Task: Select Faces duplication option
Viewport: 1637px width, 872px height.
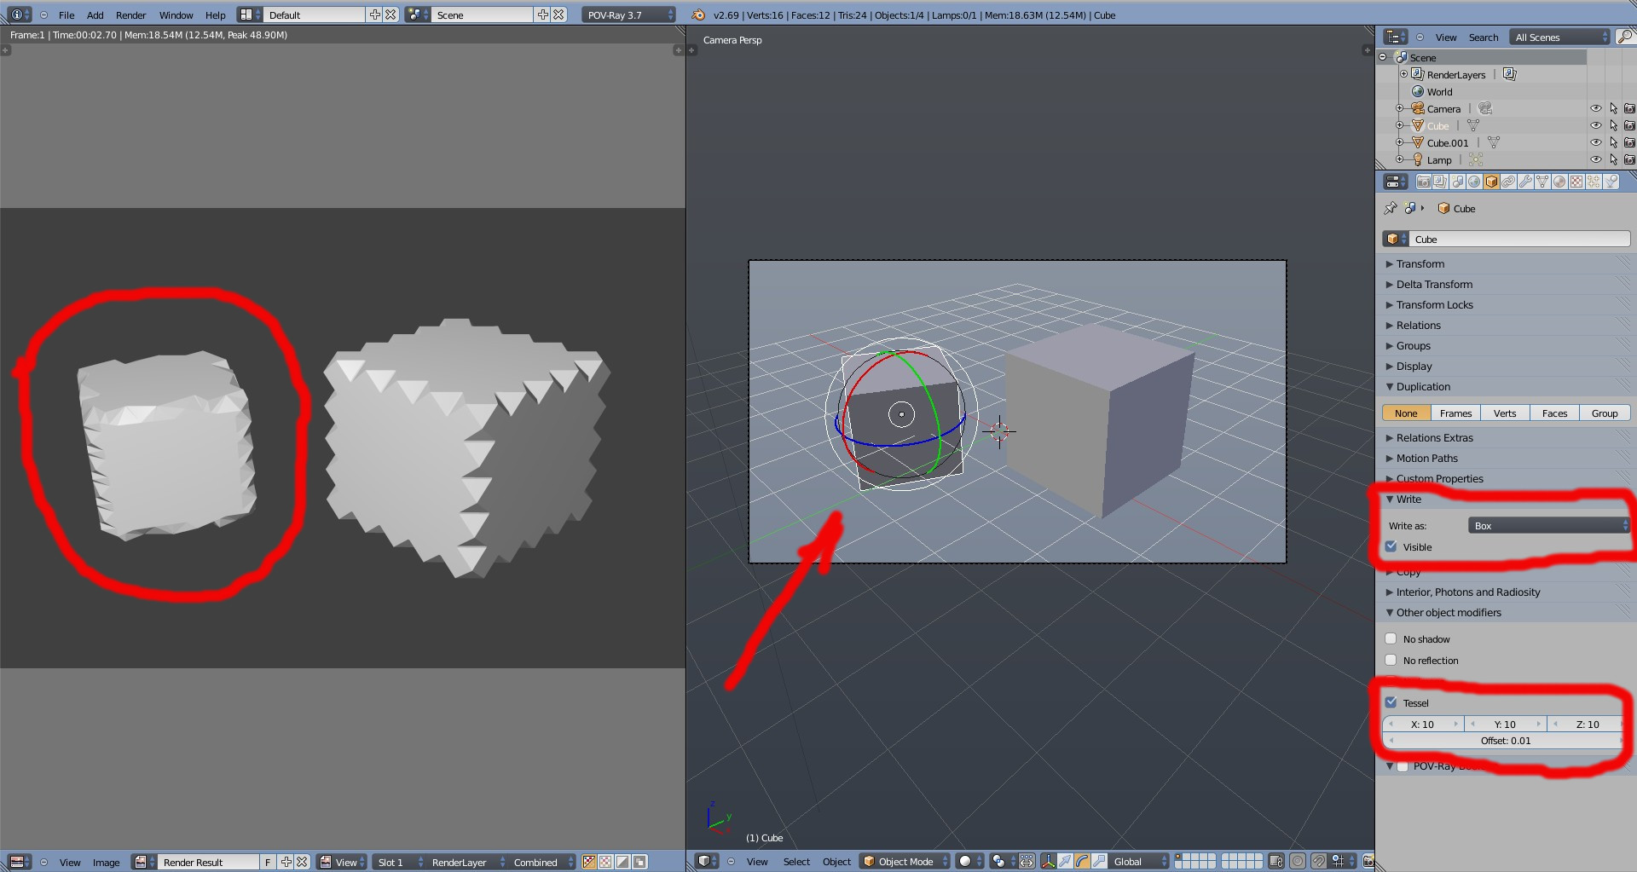Action: 1554,413
